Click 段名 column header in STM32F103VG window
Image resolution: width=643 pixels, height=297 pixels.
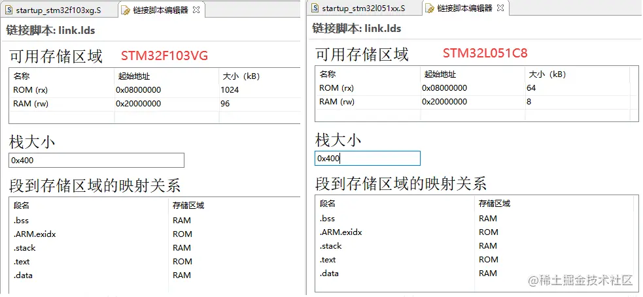click(22, 206)
